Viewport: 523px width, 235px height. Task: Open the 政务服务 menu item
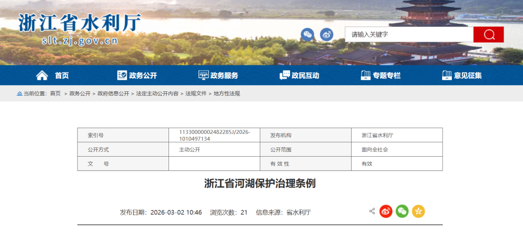[224, 75]
